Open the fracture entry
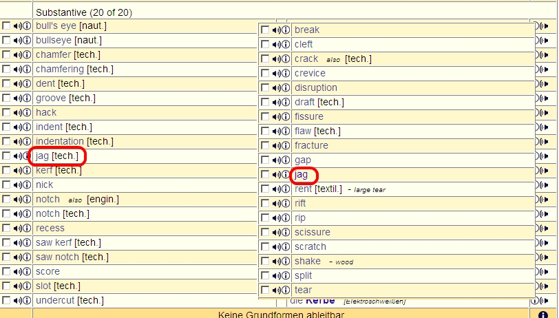This screenshot has height=318, width=559. click(x=311, y=145)
